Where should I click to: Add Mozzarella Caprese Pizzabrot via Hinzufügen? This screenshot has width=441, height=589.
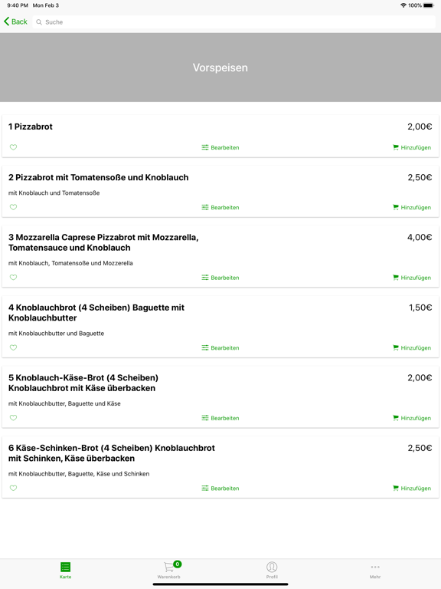coord(412,278)
